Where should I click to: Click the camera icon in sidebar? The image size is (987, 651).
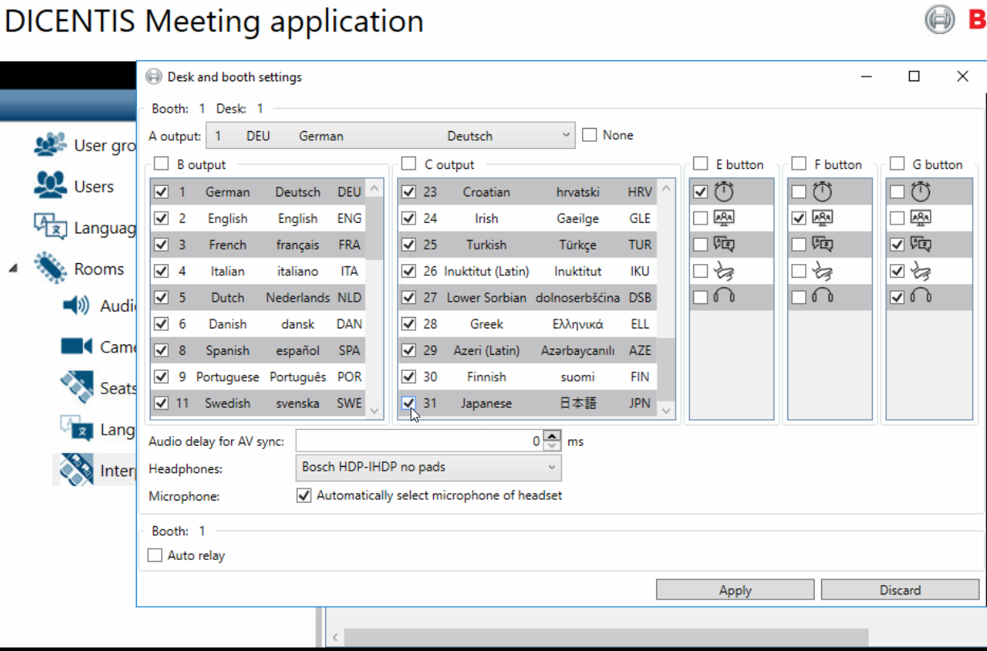[x=76, y=347]
